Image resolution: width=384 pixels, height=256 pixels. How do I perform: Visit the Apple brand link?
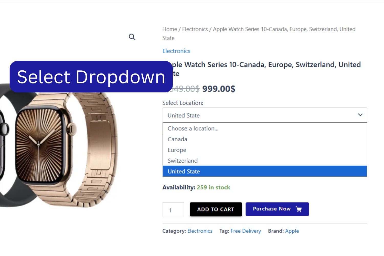click(x=292, y=231)
